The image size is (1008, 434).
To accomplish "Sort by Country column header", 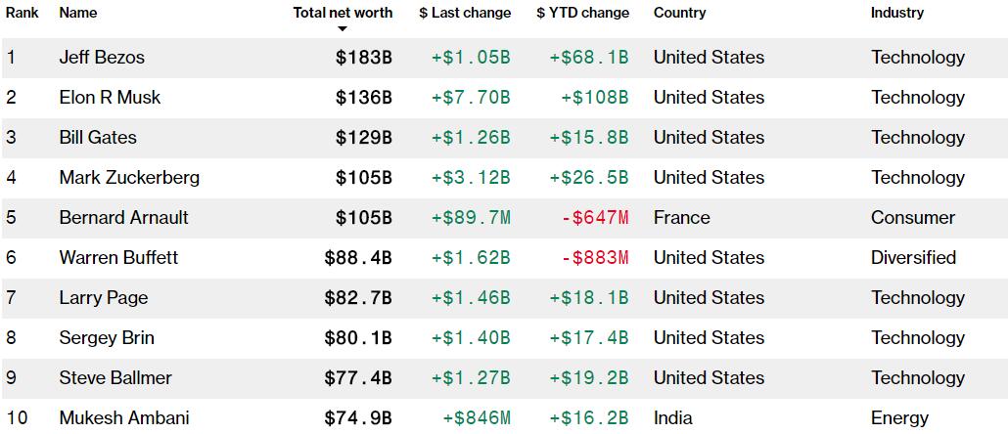I will (x=680, y=13).
